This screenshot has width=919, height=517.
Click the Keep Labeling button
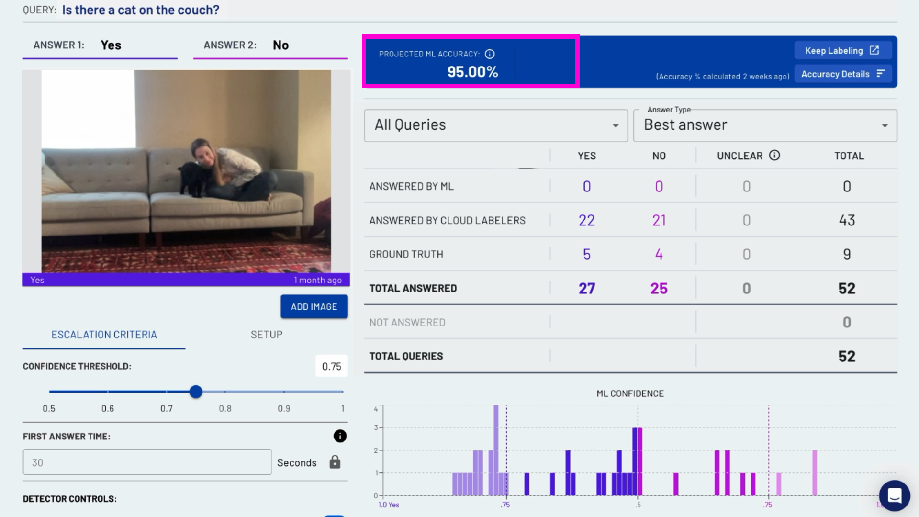coord(842,50)
